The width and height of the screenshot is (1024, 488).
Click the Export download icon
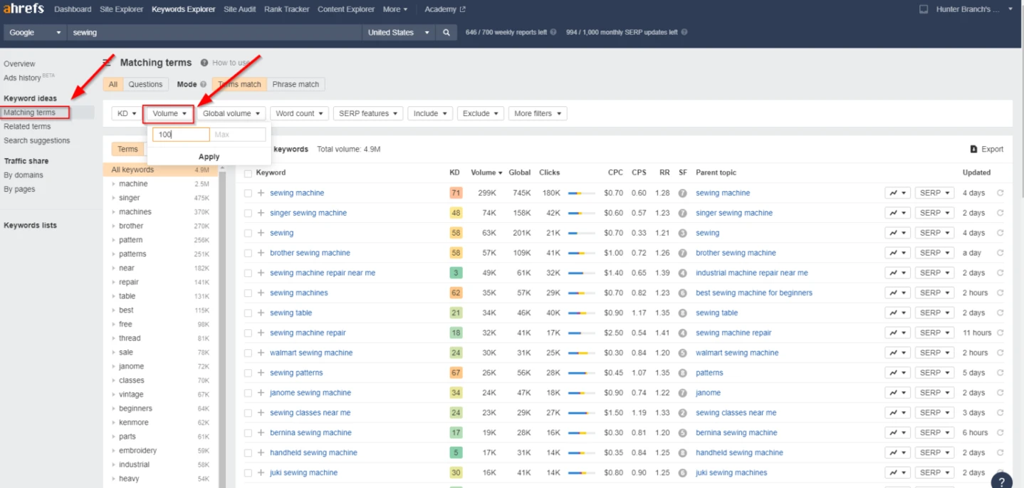[973, 150]
